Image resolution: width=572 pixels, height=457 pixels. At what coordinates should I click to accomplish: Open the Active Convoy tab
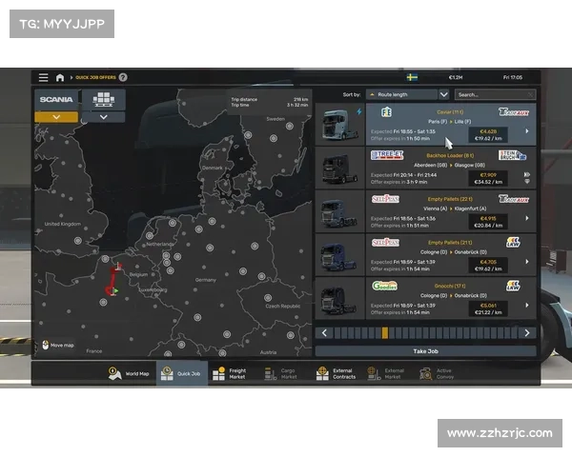pyautogui.click(x=437, y=373)
